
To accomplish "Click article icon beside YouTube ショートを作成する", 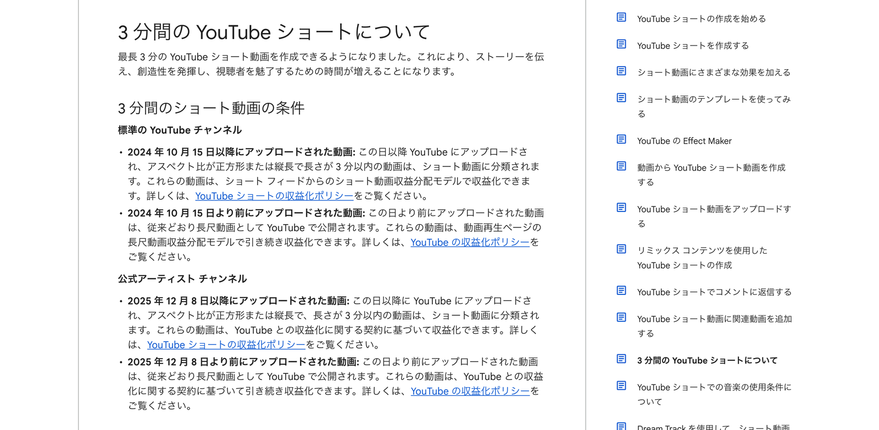I will point(621,44).
